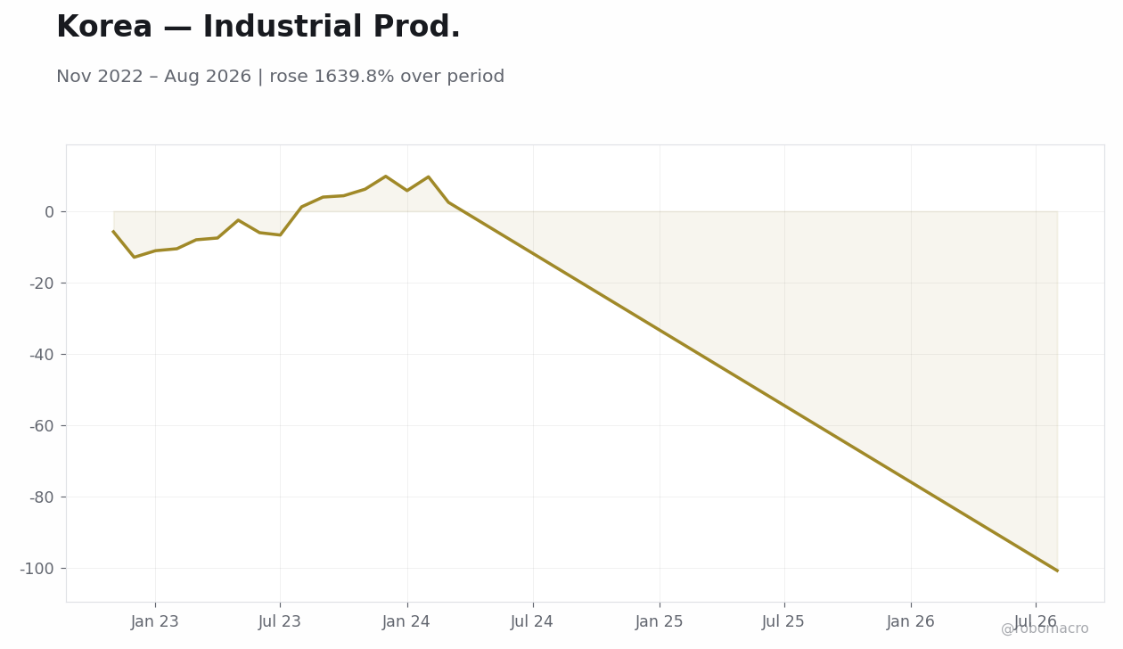1123x649 pixels.
Task: Click the Jul 24 x-axis label
Action: (532, 622)
